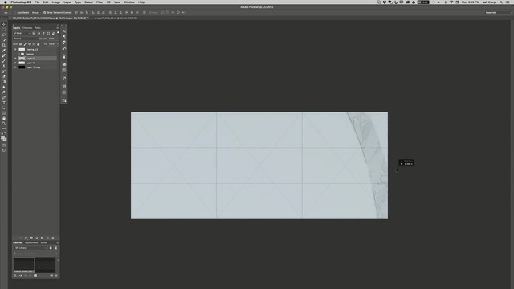
Task: Select the Clone Stamp tool
Action: click(x=4, y=66)
